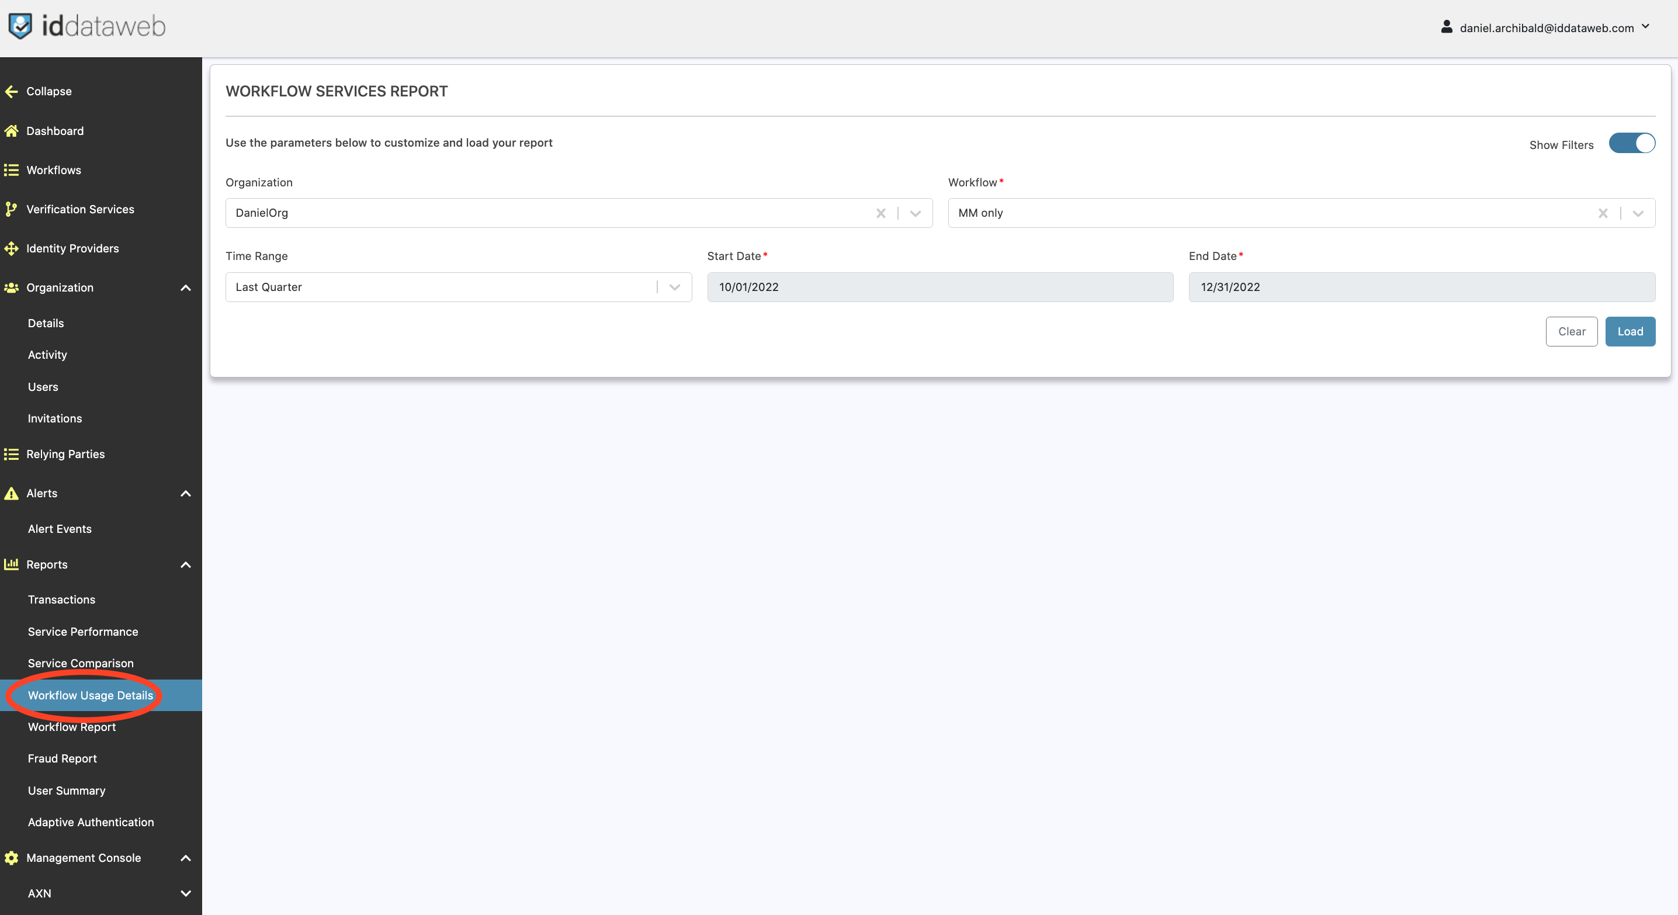
Task: Click the iddataweb shield logo
Action: pyautogui.click(x=20, y=26)
